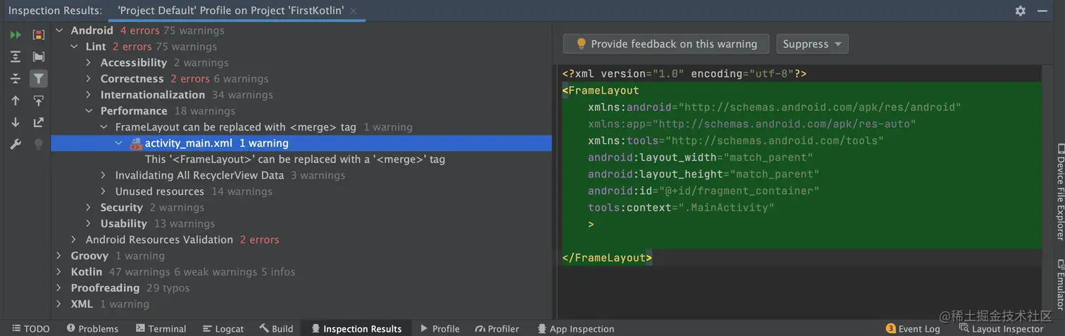Click the Expand All icon
The height and width of the screenshot is (336, 1065).
pos(15,57)
